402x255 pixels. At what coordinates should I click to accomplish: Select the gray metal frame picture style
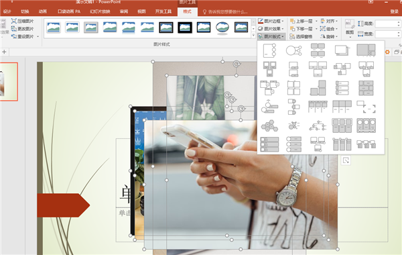[x=91, y=28]
